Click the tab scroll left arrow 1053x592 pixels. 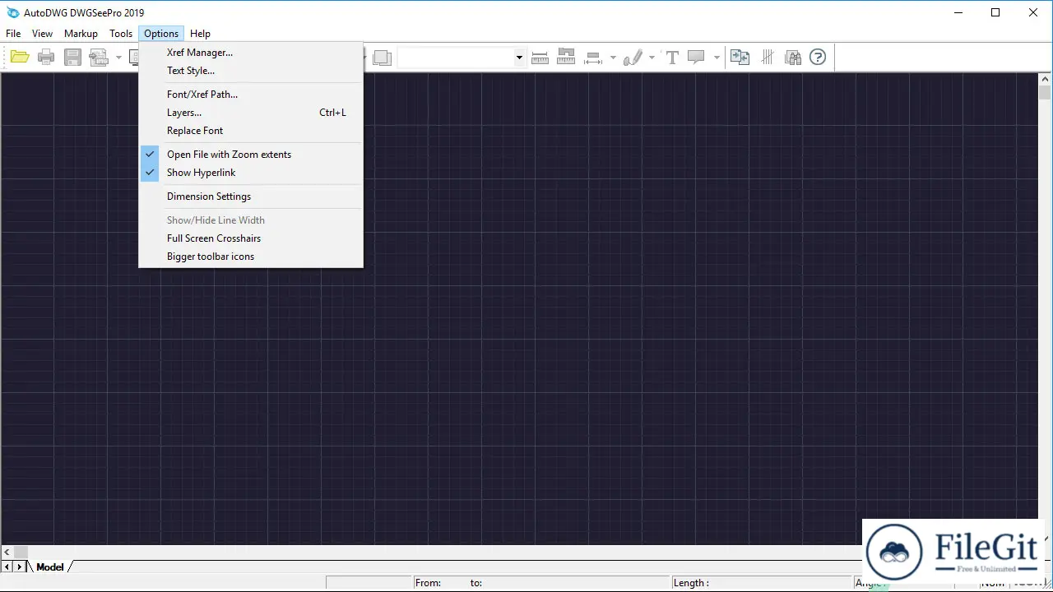[7, 567]
